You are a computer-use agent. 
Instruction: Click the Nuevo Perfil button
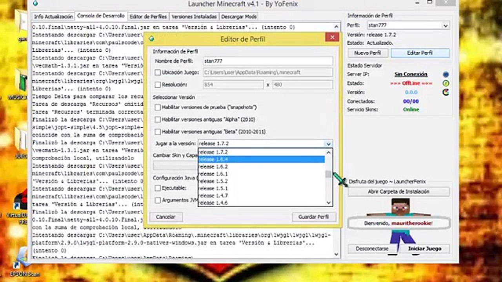(x=367, y=53)
